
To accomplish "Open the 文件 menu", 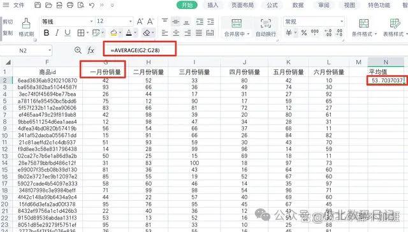I will (x=18, y=5).
